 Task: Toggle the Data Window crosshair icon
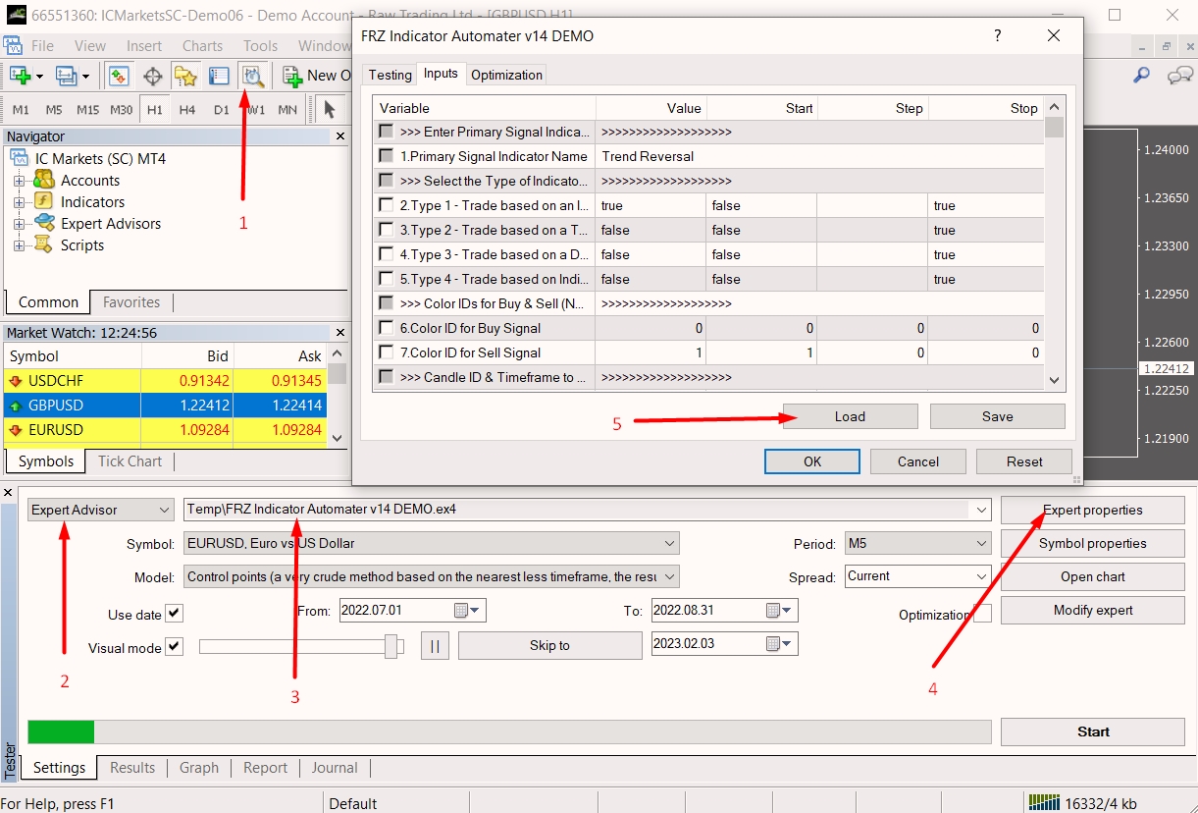153,76
